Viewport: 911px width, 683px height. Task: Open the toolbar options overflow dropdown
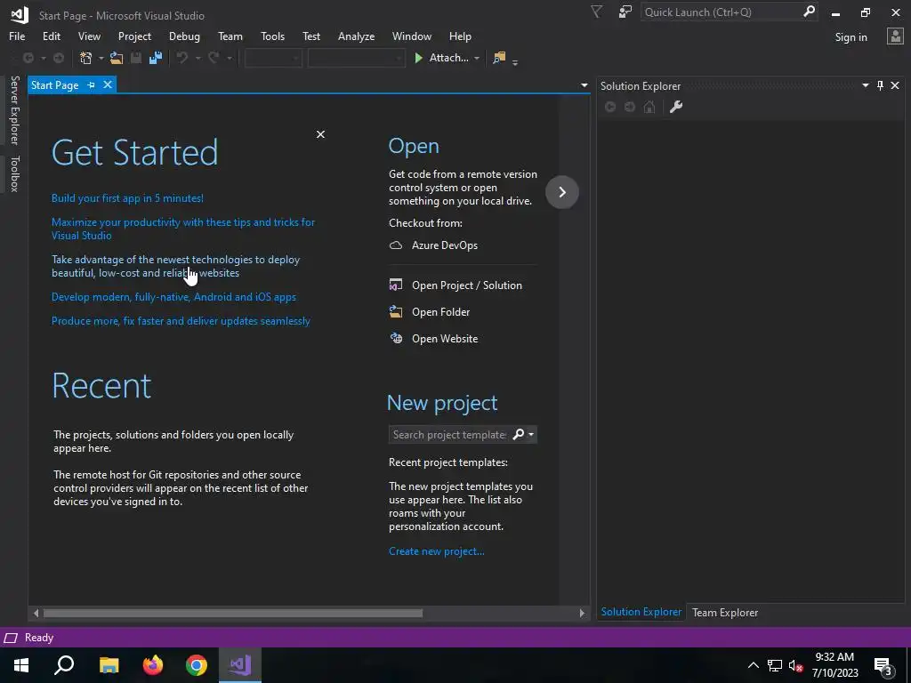tap(515, 61)
